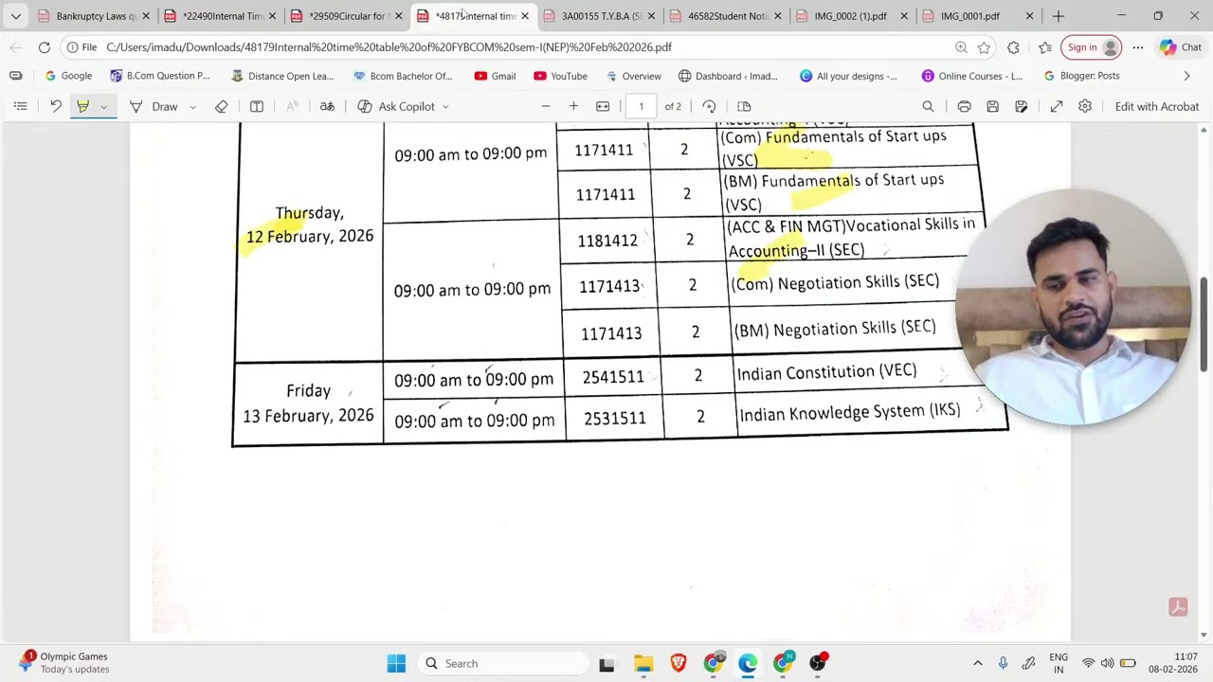The image size is (1213, 682).
Task: Rotate the PDF page
Action: (709, 106)
